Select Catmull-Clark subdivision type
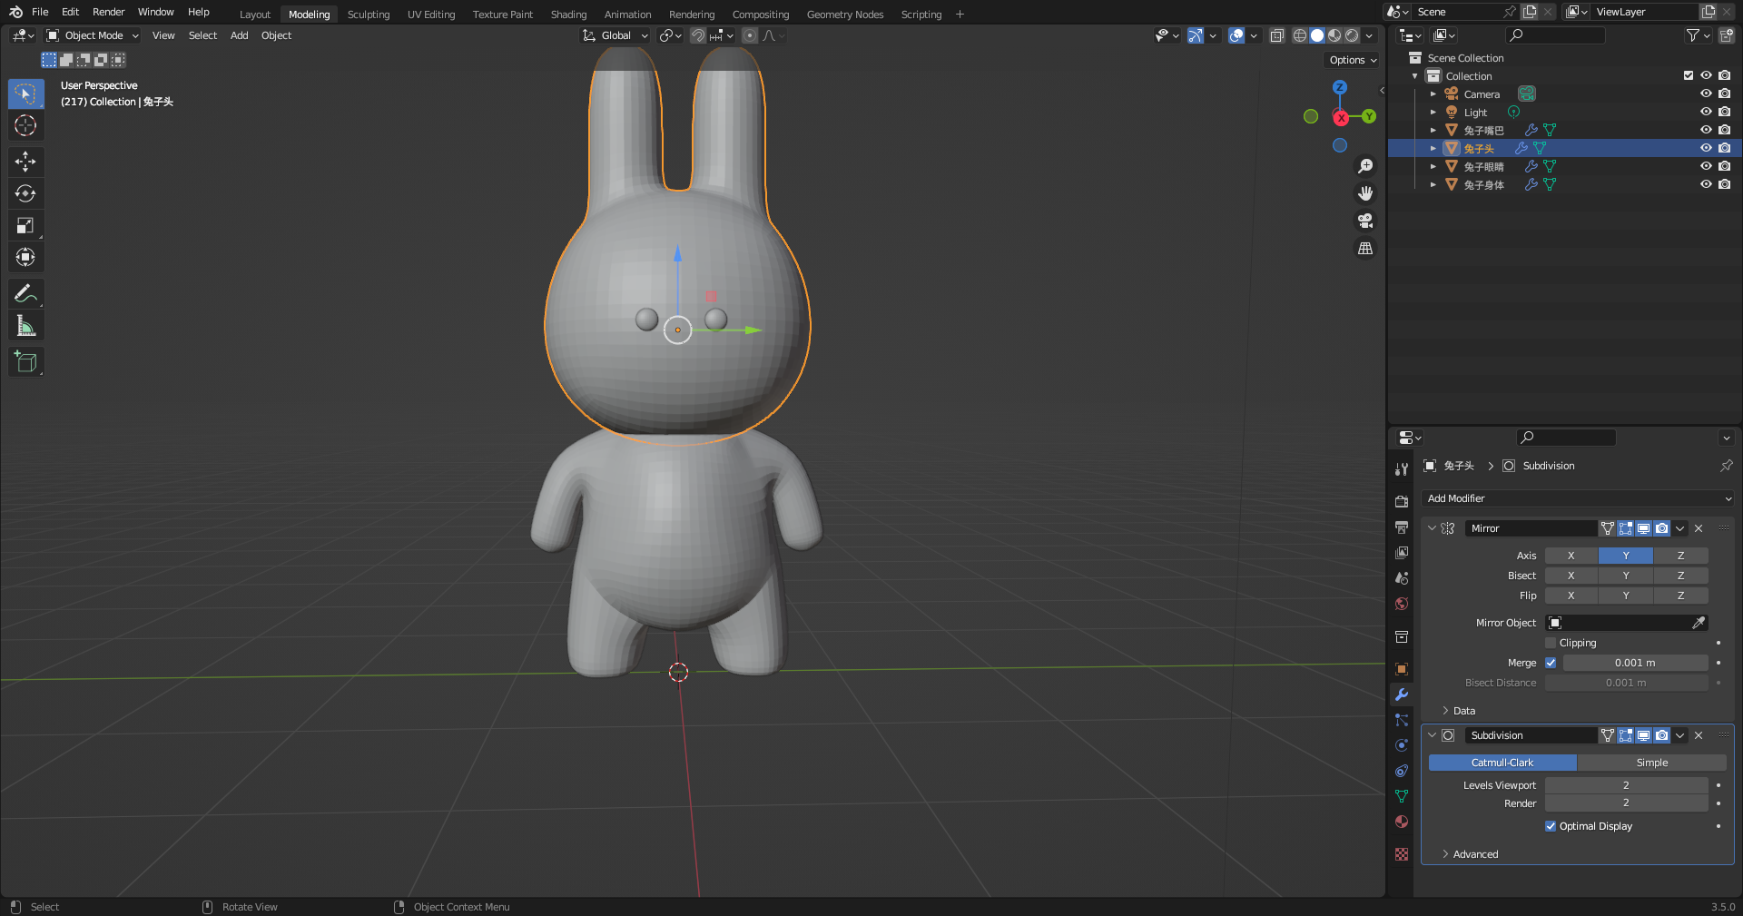 click(x=1502, y=763)
